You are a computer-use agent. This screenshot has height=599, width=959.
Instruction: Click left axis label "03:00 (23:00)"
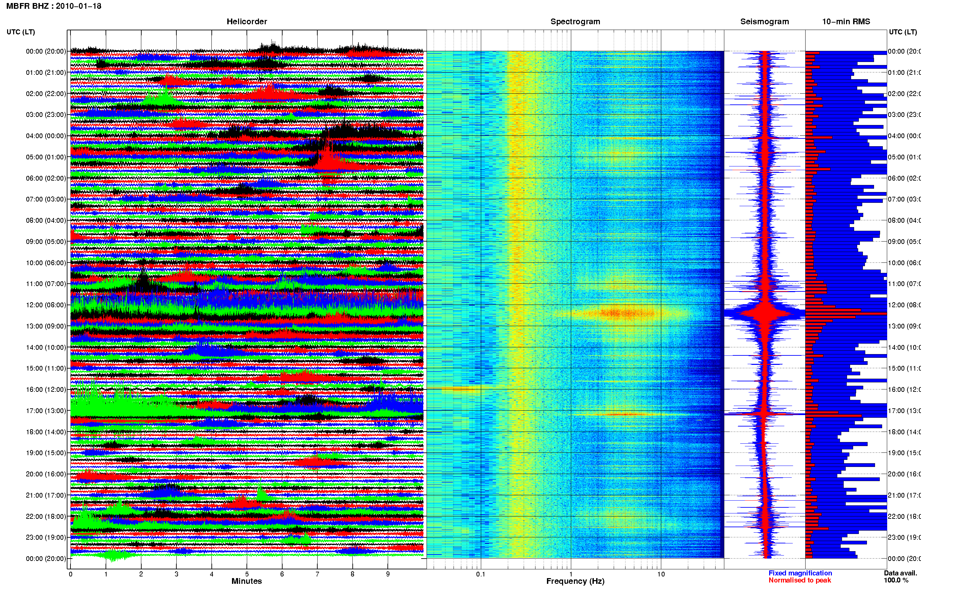[x=46, y=115]
